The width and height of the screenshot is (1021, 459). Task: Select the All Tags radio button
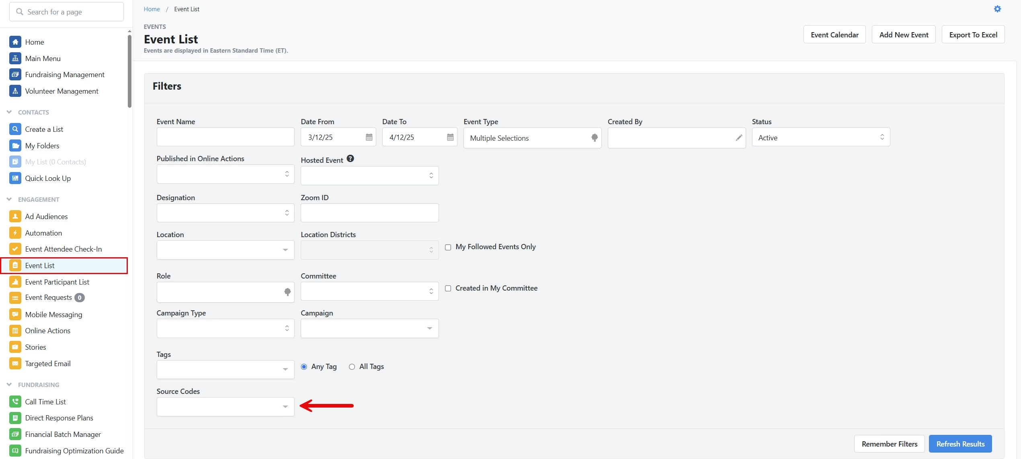tap(352, 367)
